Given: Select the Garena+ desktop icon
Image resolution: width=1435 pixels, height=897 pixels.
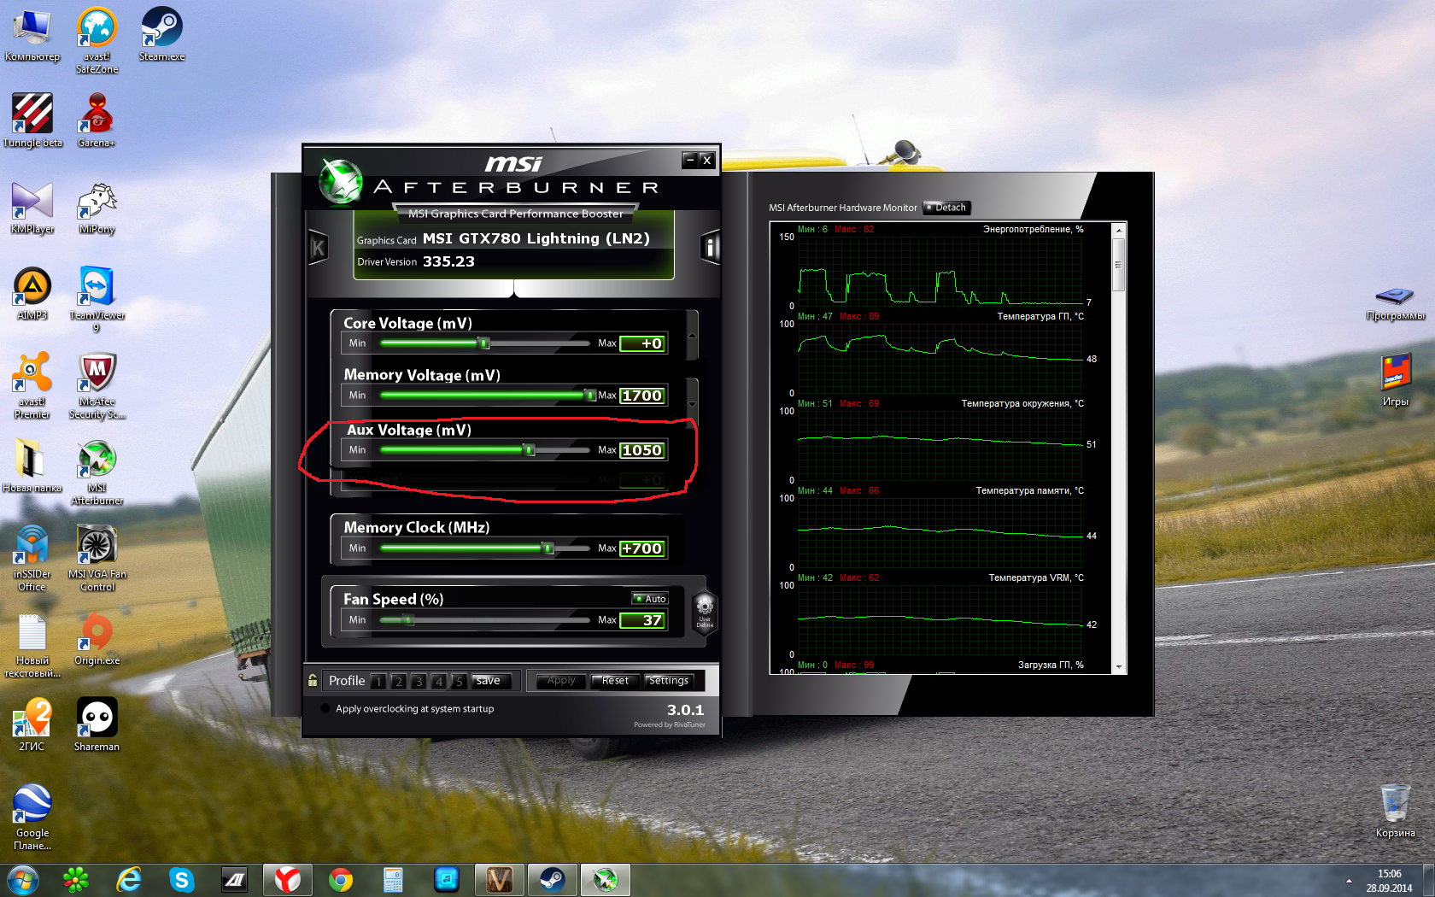Looking at the screenshot, I should [x=97, y=120].
